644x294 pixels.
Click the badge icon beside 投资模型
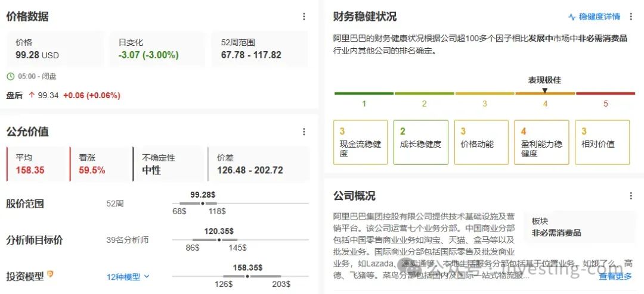click(x=51, y=274)
